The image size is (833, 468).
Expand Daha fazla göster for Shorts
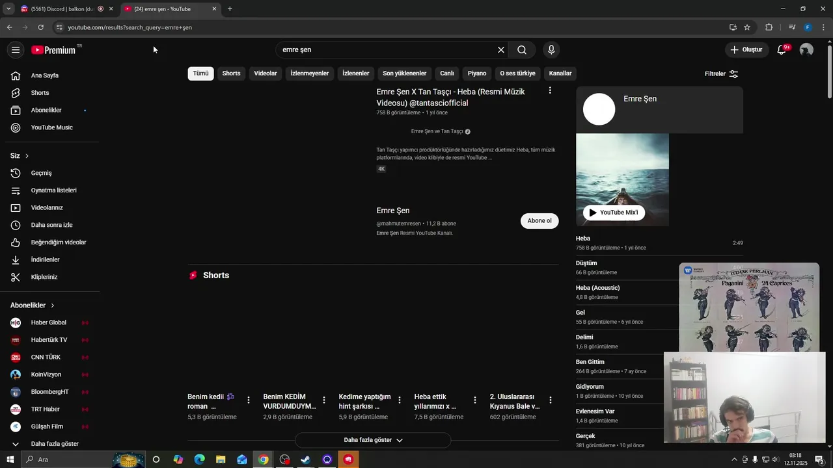(x=373, y=440)
